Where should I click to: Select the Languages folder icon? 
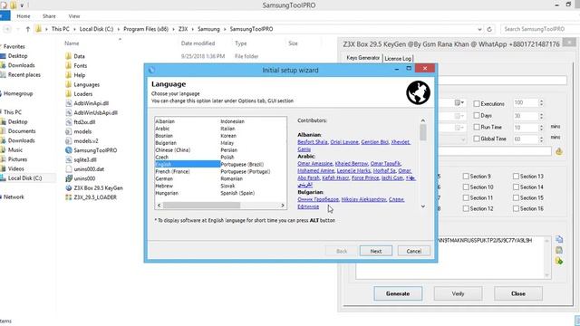(68, 84)
